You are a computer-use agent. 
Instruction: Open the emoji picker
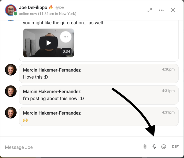(x=164, y=147)
